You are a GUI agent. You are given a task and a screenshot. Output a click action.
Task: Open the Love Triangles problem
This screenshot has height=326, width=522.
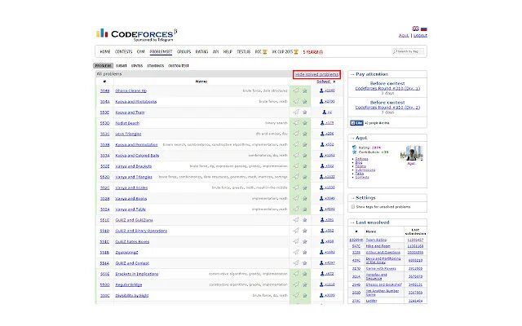coord(128,134)
